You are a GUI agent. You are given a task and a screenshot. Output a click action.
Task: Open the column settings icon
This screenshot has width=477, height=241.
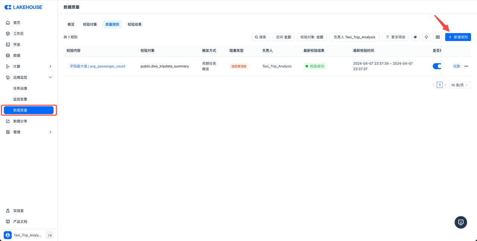pos(438,37)
